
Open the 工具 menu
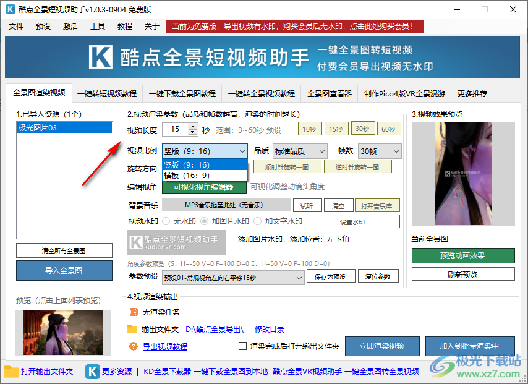click(97, 27)
